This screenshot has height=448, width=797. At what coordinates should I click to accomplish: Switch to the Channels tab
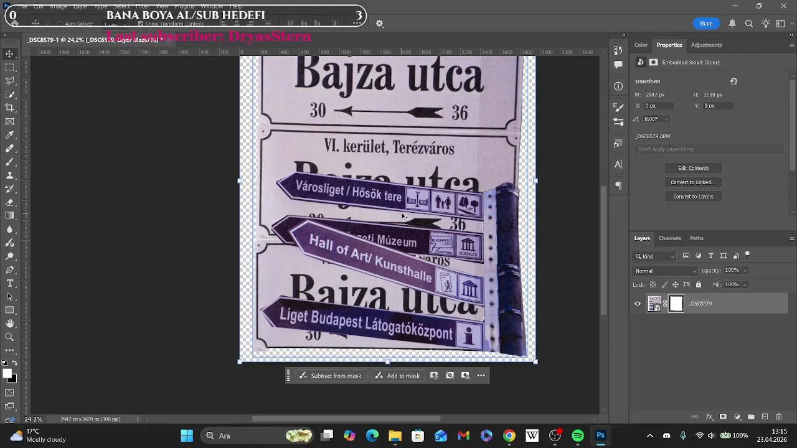669,238
